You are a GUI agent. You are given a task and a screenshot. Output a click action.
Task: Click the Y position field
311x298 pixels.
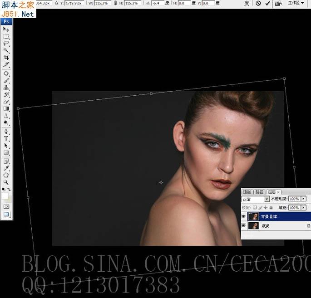pyautogui.click(x=74, y=3)
